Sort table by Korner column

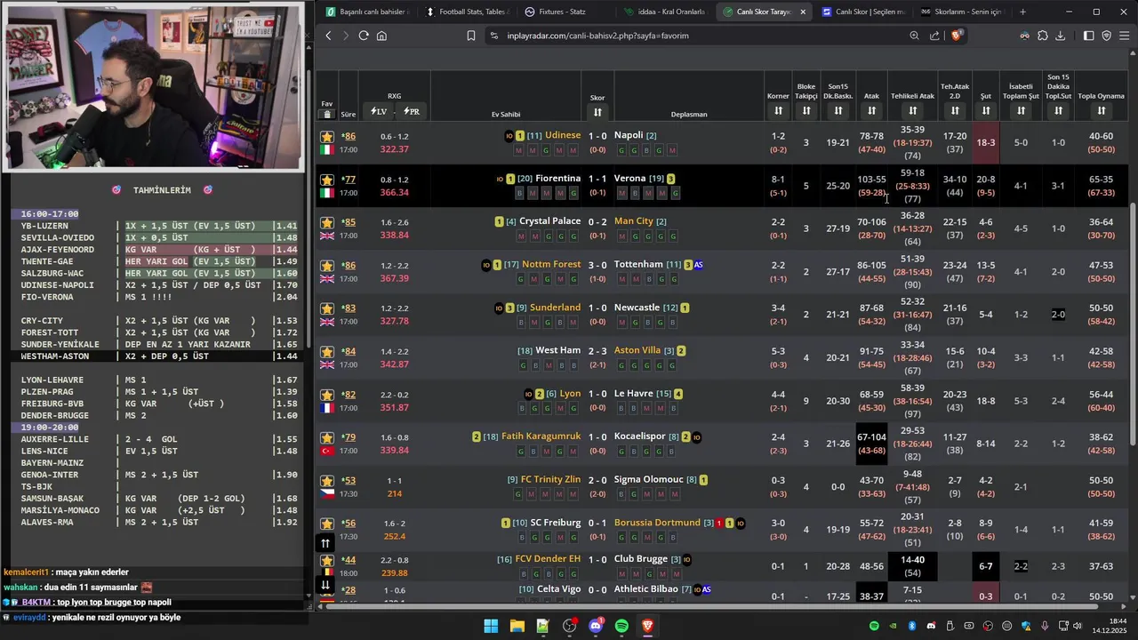(778, 111)
